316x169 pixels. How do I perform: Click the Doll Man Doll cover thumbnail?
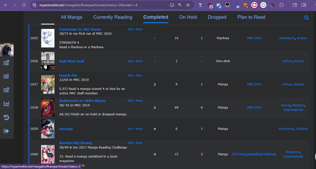pyautogui.click(x=48, y=61)
